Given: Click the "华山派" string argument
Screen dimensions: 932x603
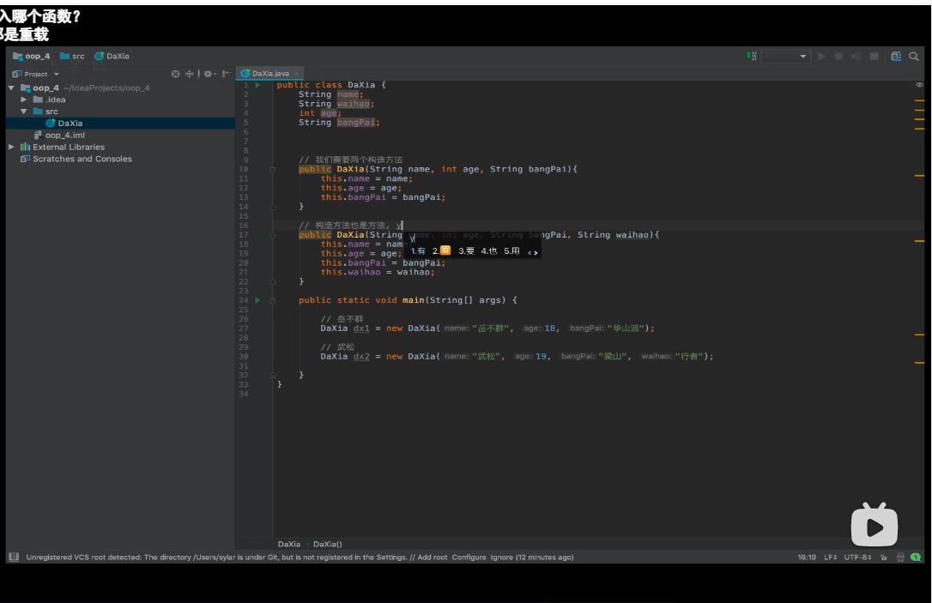Looking at the screenshot, I should tap(626, 329).
